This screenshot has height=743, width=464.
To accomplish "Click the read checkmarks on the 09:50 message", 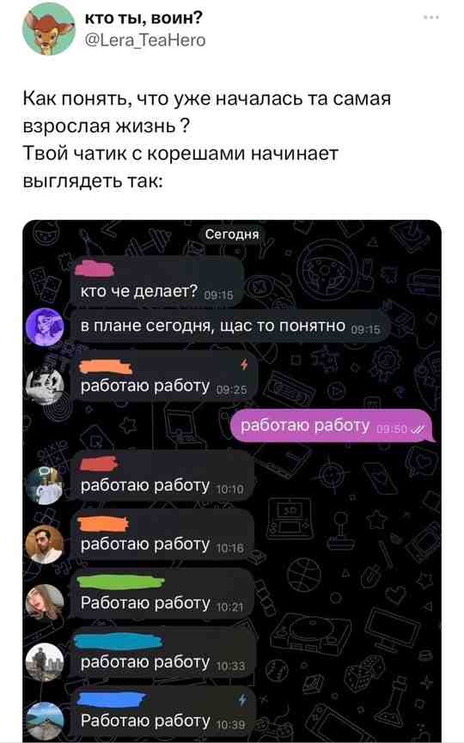I will click(x=418, y=429).
